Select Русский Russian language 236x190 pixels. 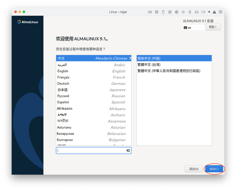pos(94,96)
